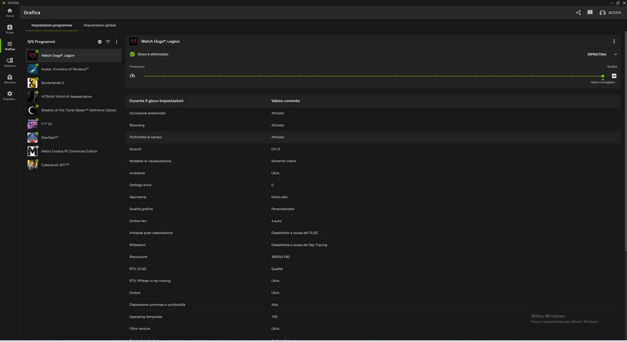Click the optimize-all checkmark icon in programs list
The height and width of the screenshot is (342, 627).
click(x=100, y=42)
